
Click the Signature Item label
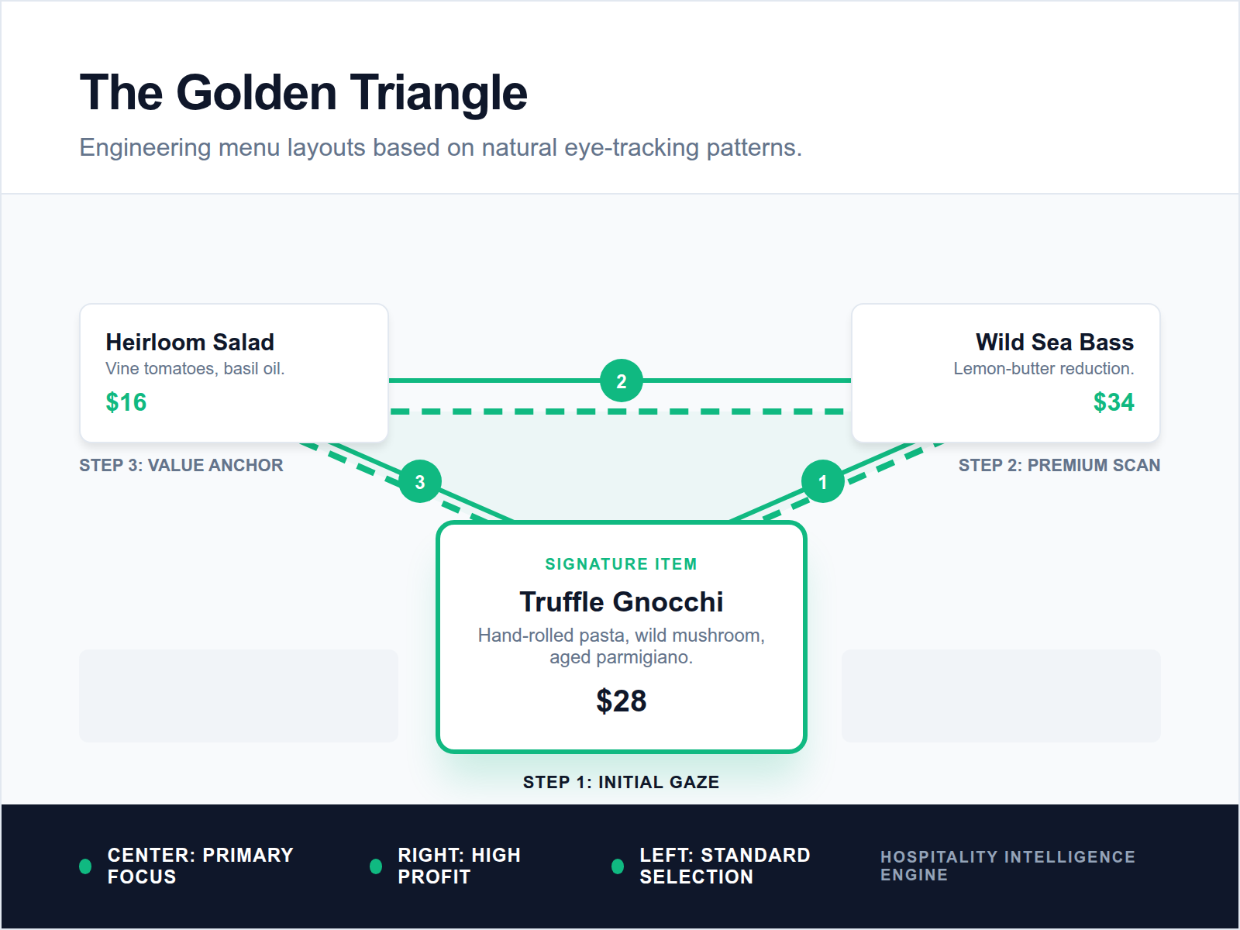621,564
